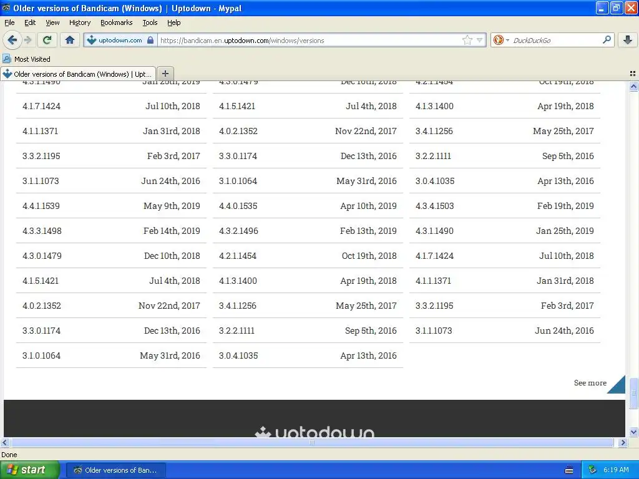Select version 4.3.1.1490 dated Jan 25th
The width and height of the screenshot is (639, 479).
[504, 231]
